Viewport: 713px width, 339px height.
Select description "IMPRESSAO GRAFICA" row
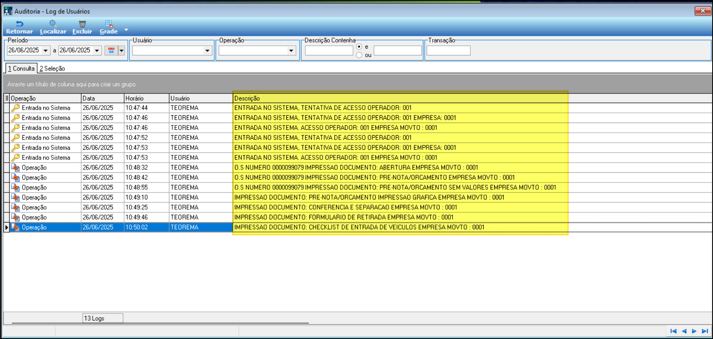369,197
